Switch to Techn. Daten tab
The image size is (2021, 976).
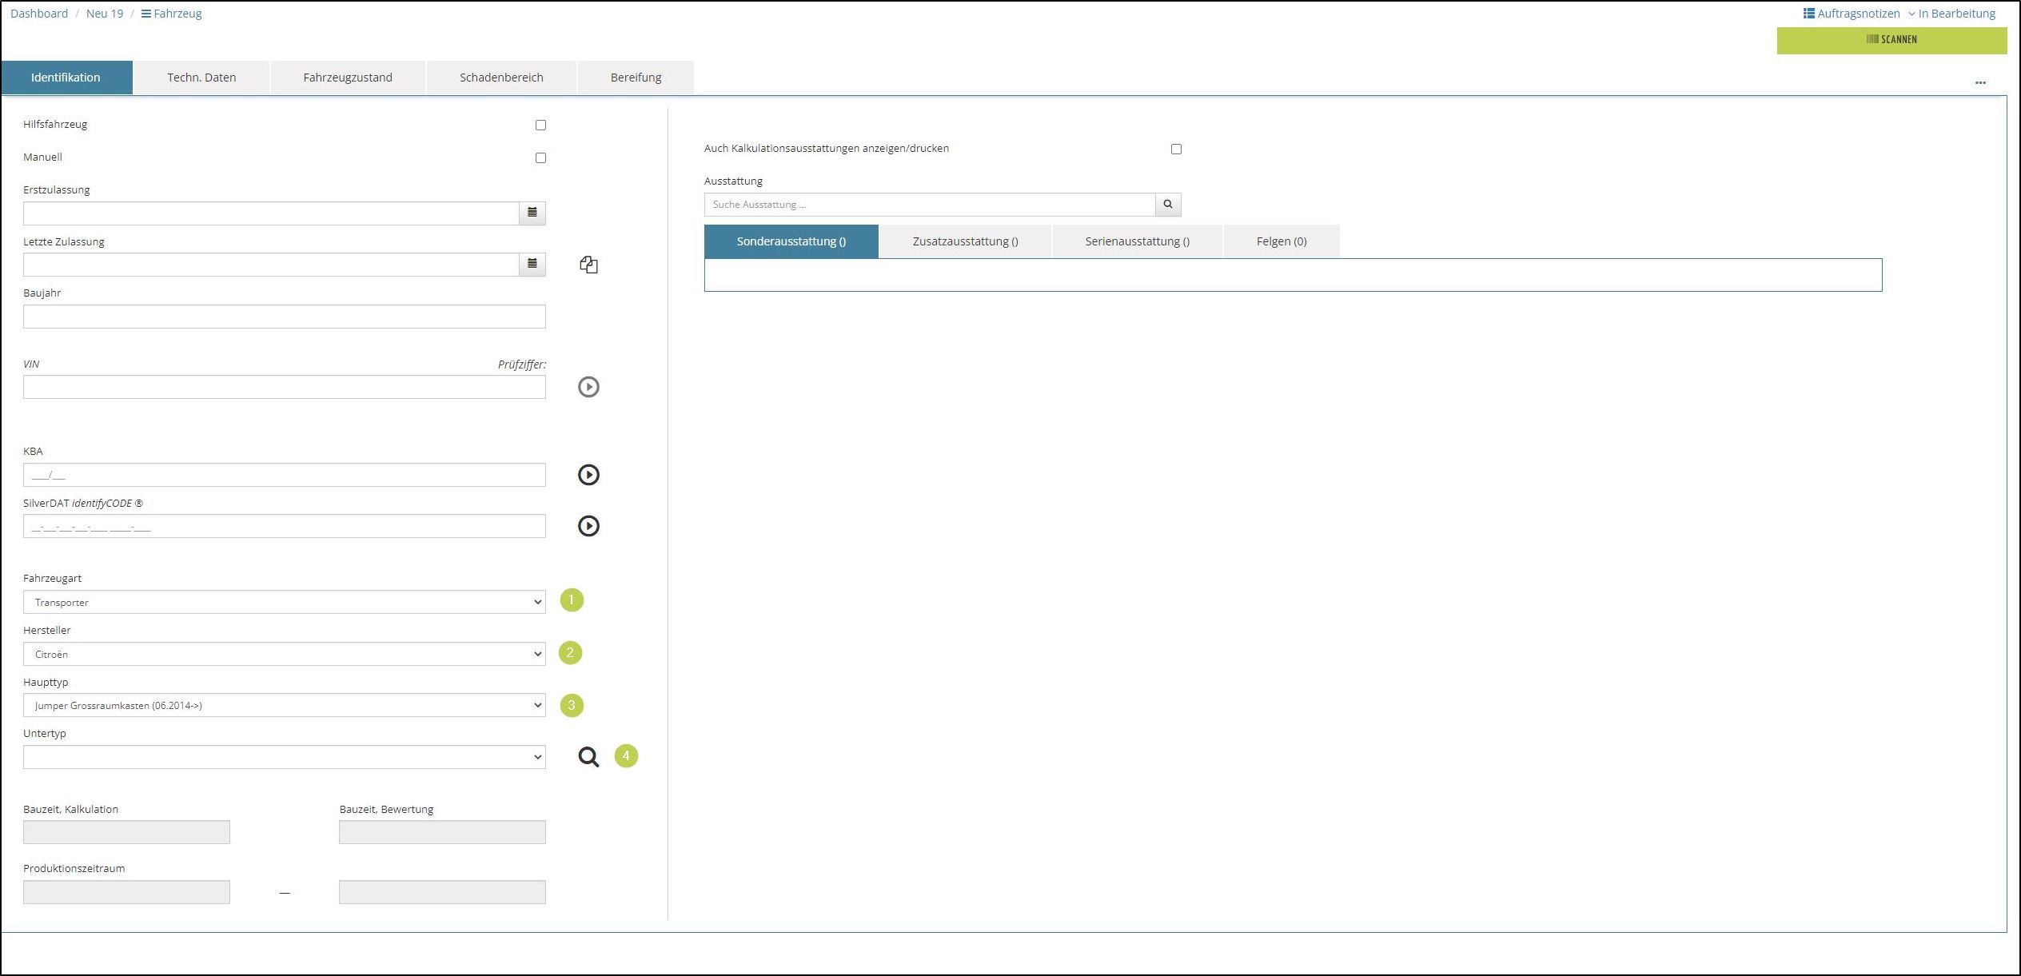(201, 78)
